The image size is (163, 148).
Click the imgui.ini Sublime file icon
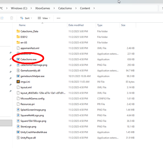(x=18, y=82)
